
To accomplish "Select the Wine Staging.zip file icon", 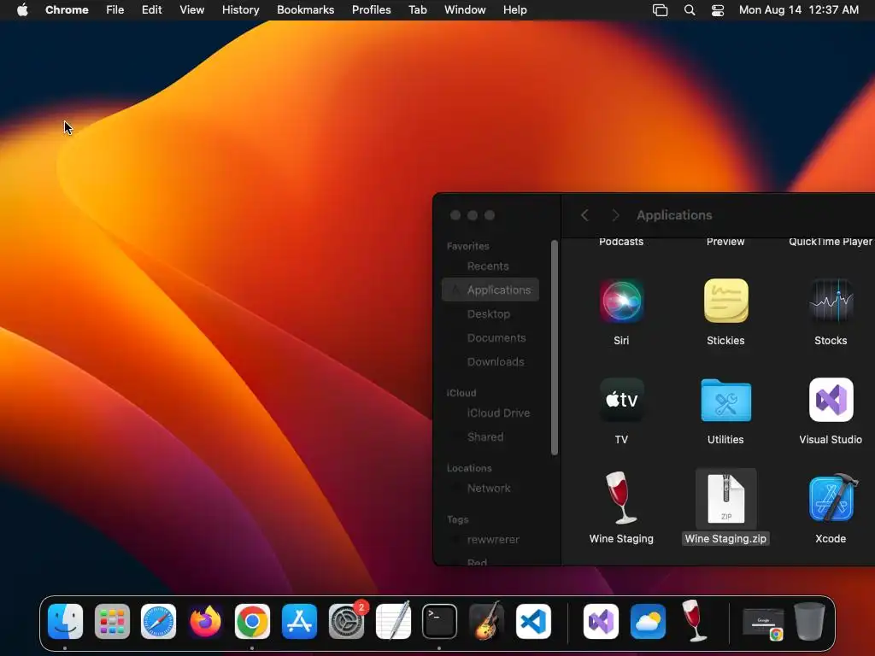I will click(725, 498).
